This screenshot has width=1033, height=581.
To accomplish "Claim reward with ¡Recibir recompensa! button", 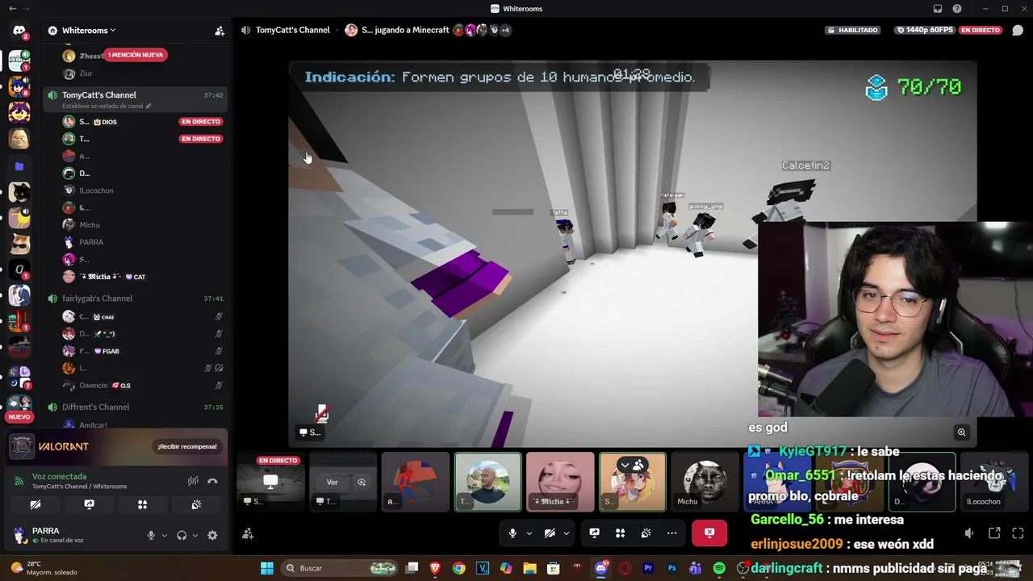I will (187, 446).
